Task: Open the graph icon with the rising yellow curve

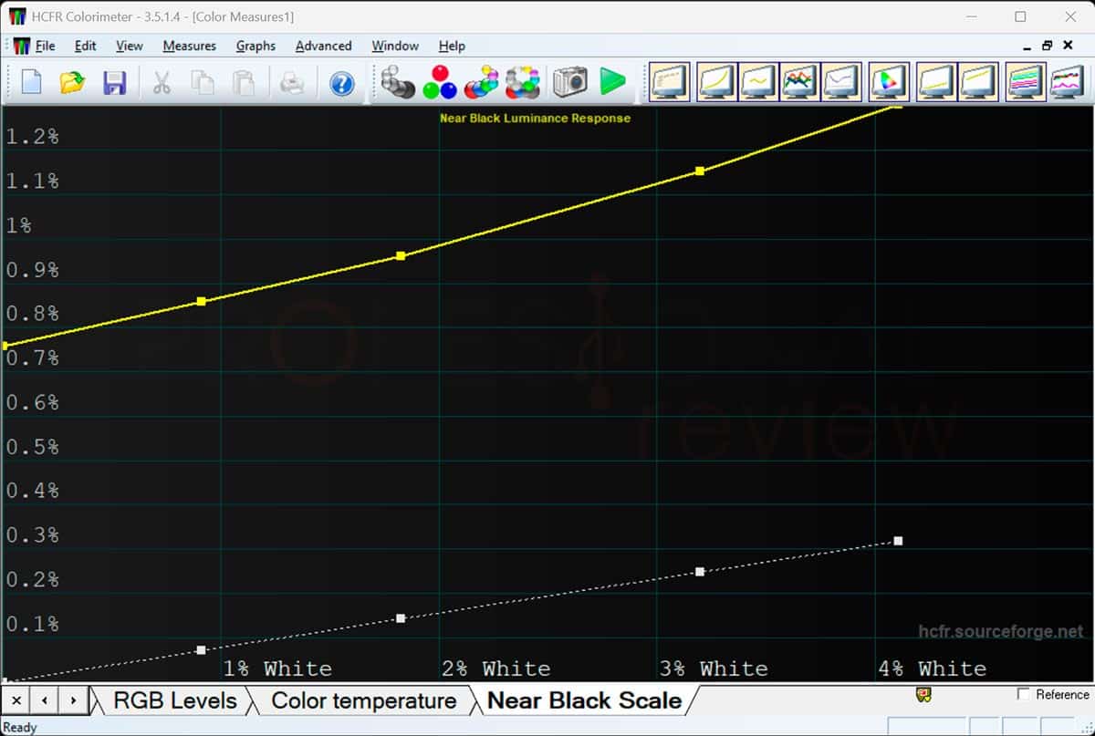Action: click(716, 82)
